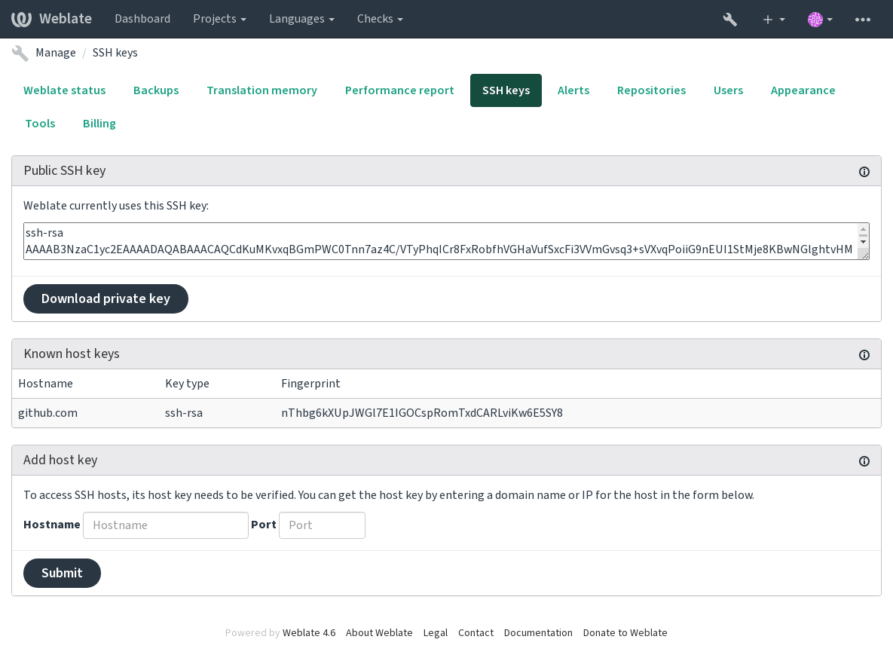Open Donate to Weblate footer link
The height and width of the screenshot is (661, 893).
click(x=625, y=632)
